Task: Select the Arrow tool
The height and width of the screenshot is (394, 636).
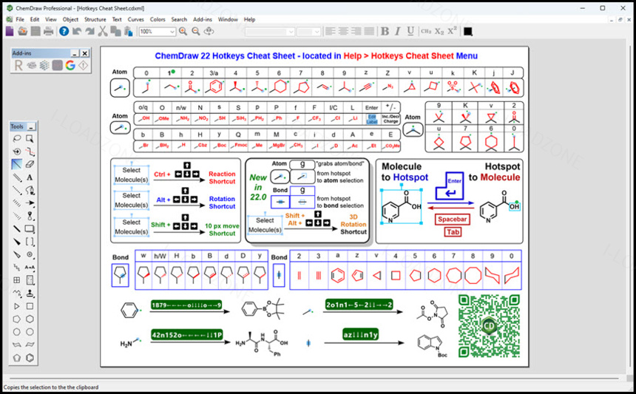Action: pos(30,203)
